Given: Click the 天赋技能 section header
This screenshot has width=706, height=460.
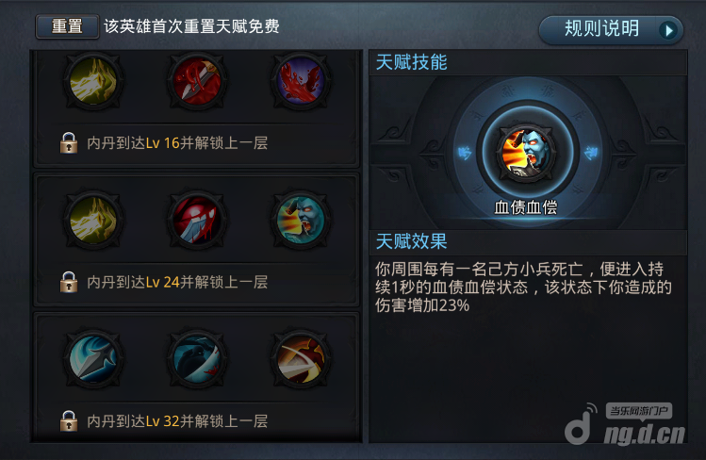Looking at the screenshot, I should (411, 62).
